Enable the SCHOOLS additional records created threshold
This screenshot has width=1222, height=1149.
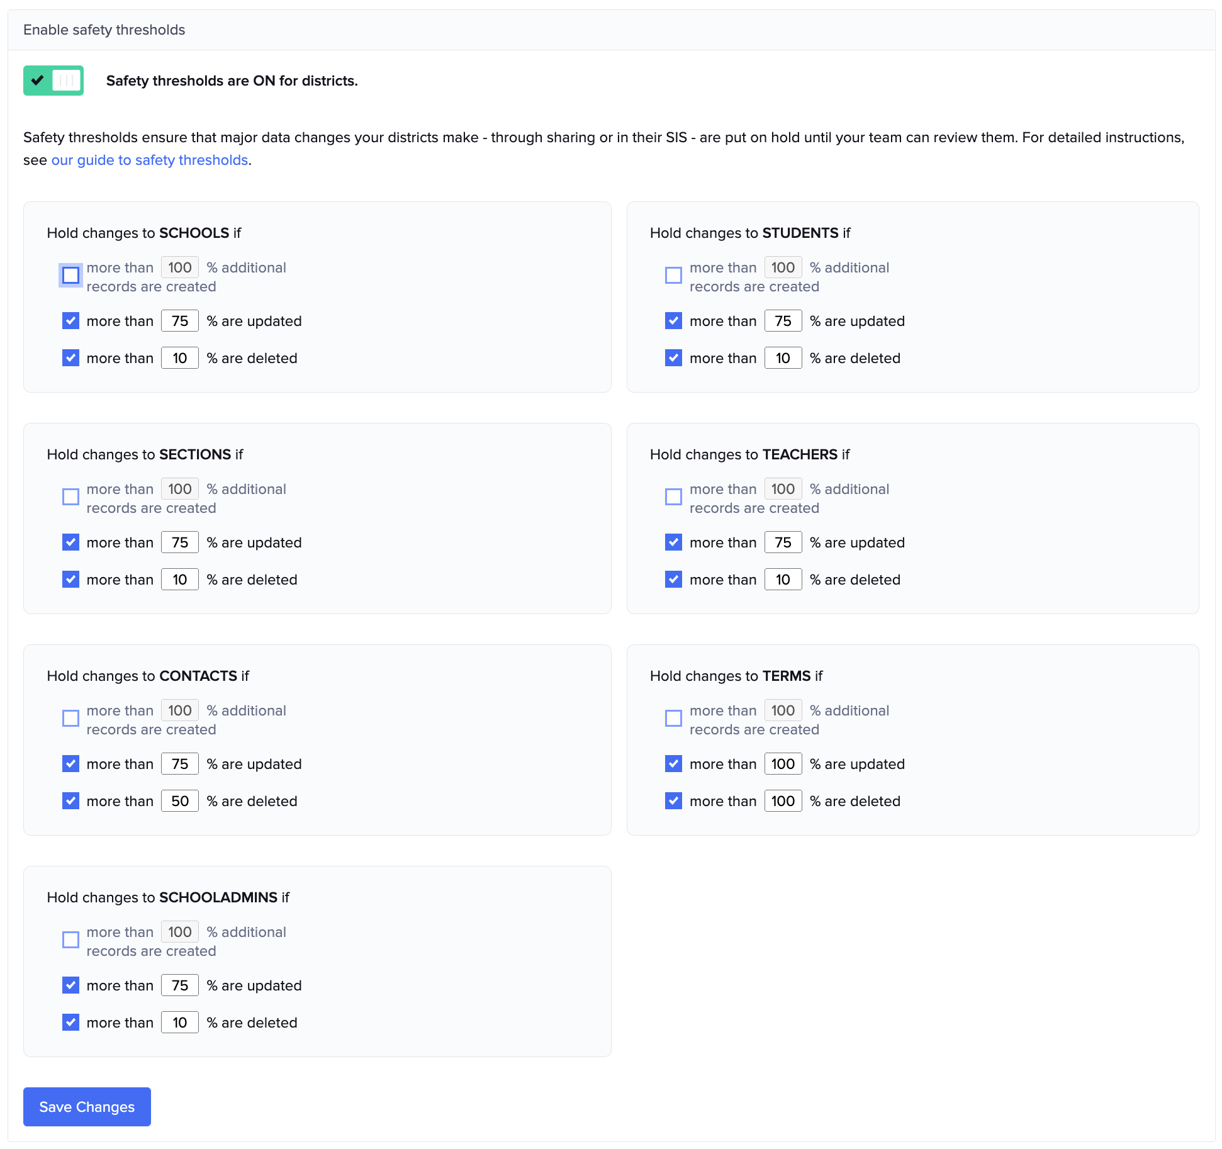tap(70, 276)
